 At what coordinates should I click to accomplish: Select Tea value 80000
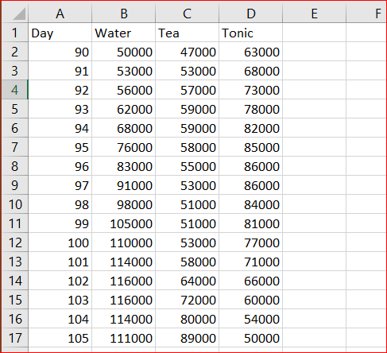(x=188, y=319)
